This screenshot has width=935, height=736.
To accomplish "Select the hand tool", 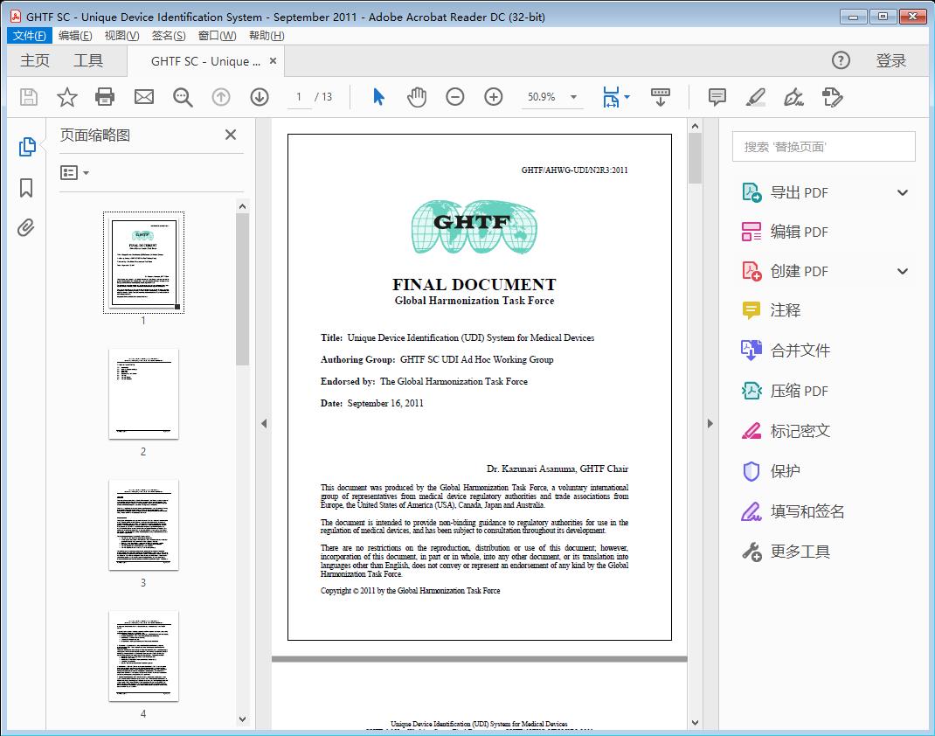I will (x=417, y=97).
